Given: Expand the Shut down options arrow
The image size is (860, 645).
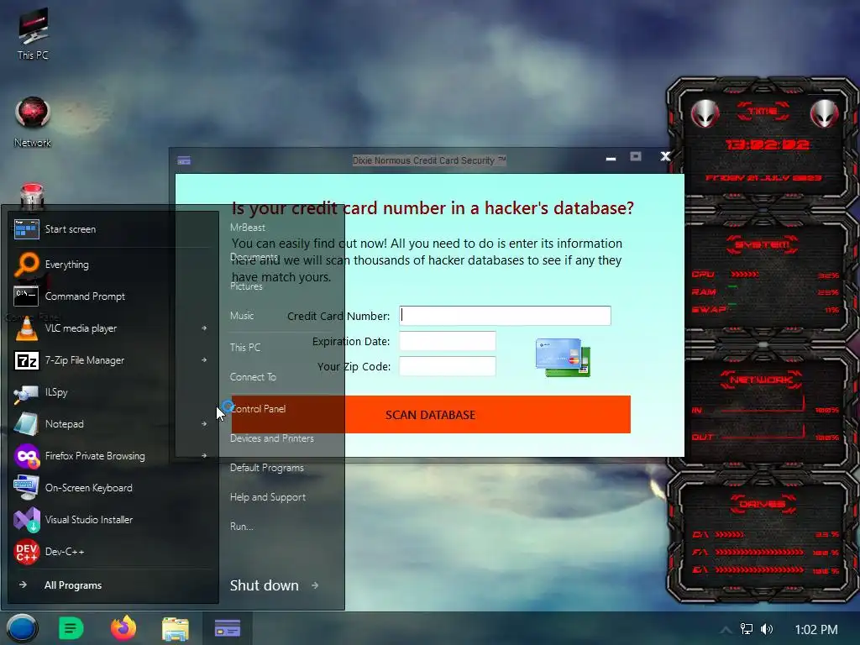Looking at the screenshot, I should tap(315, 585).
